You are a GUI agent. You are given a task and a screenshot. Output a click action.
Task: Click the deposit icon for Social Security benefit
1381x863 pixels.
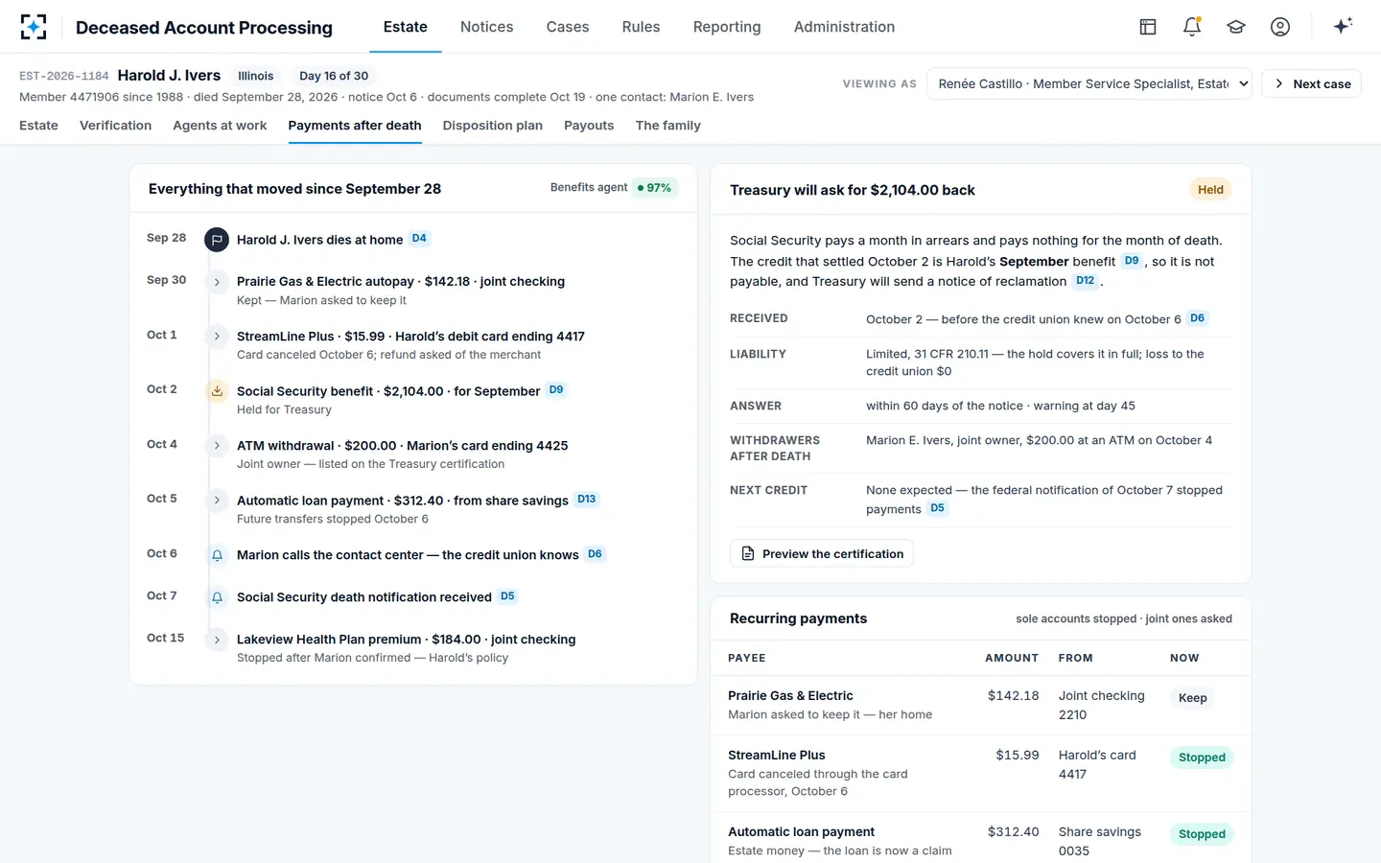coord(217,390)
